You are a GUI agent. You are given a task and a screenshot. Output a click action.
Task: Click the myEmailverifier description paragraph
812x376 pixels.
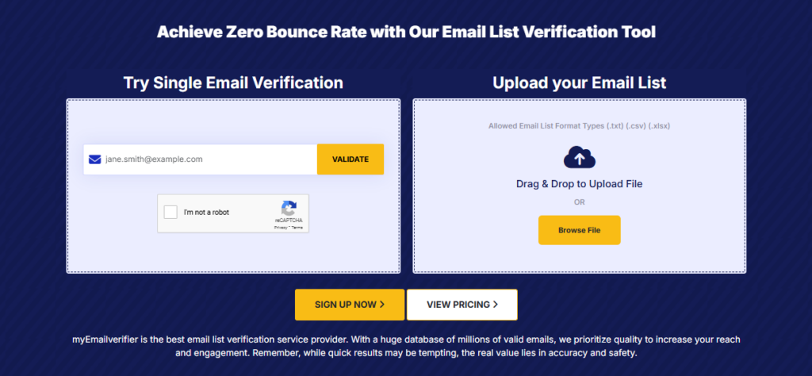406,347
